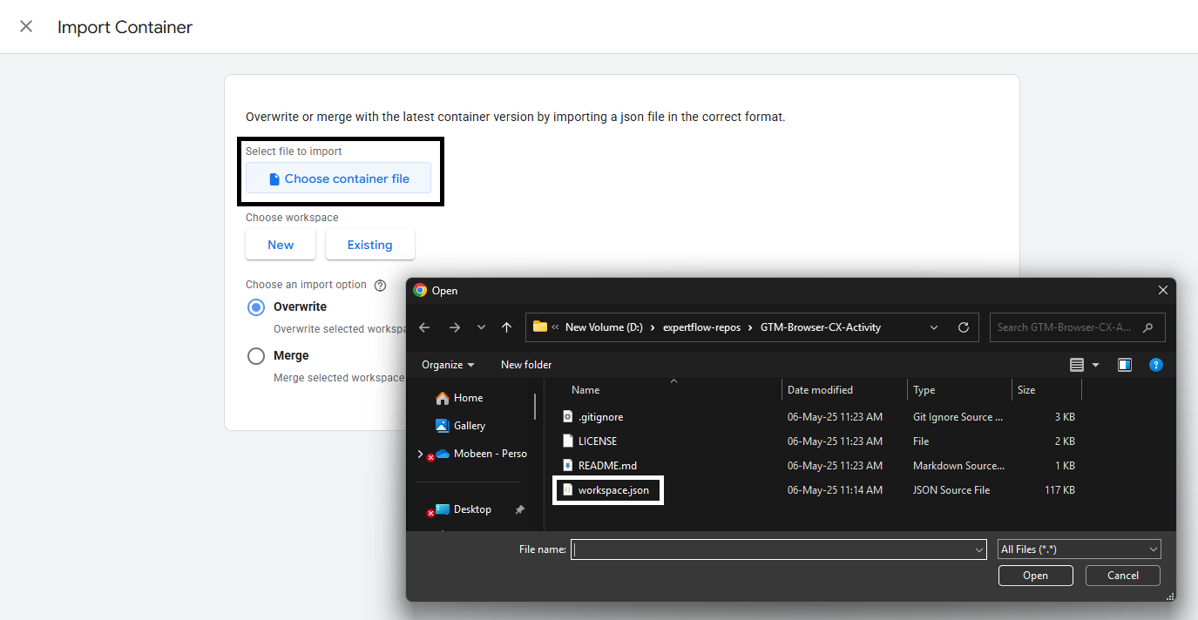Viewport: 1198px width, 620px height.
Task: Click the import option help icon
Action: click(380, 286)
